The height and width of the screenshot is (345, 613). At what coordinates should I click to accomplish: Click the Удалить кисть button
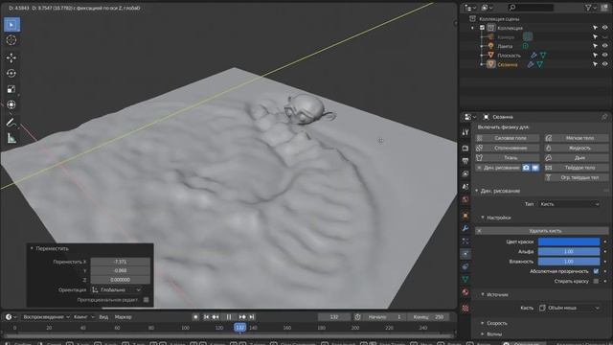coord(541,231)
